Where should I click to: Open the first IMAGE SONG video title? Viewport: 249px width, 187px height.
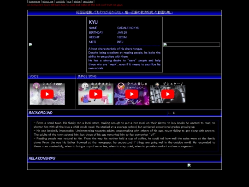[x=101, y=84]
